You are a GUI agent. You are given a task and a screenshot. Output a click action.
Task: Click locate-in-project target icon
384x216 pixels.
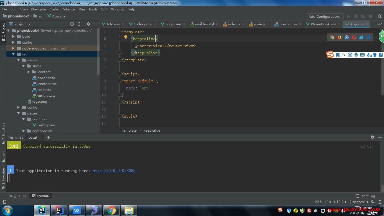72,24
